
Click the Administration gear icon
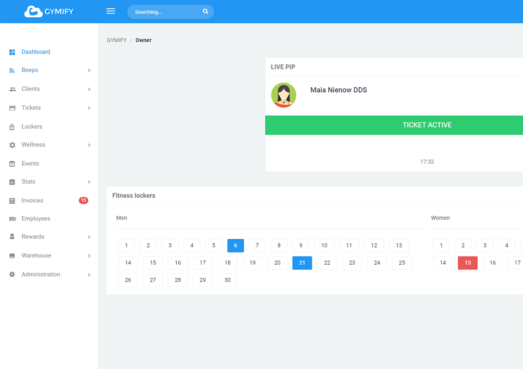click(12, 274)
